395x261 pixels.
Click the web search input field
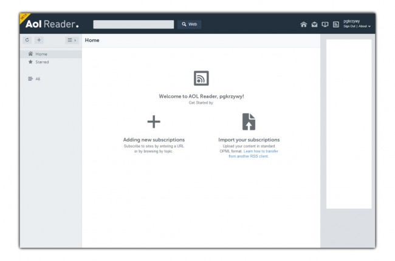tap(133, 24)
